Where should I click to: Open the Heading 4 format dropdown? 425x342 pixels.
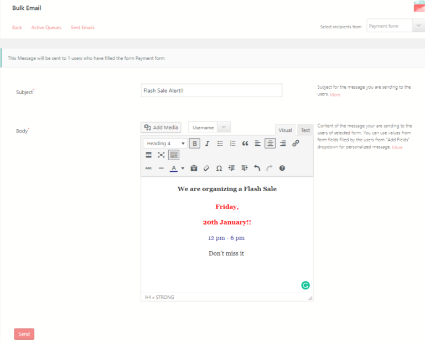(x=165, y=144)
